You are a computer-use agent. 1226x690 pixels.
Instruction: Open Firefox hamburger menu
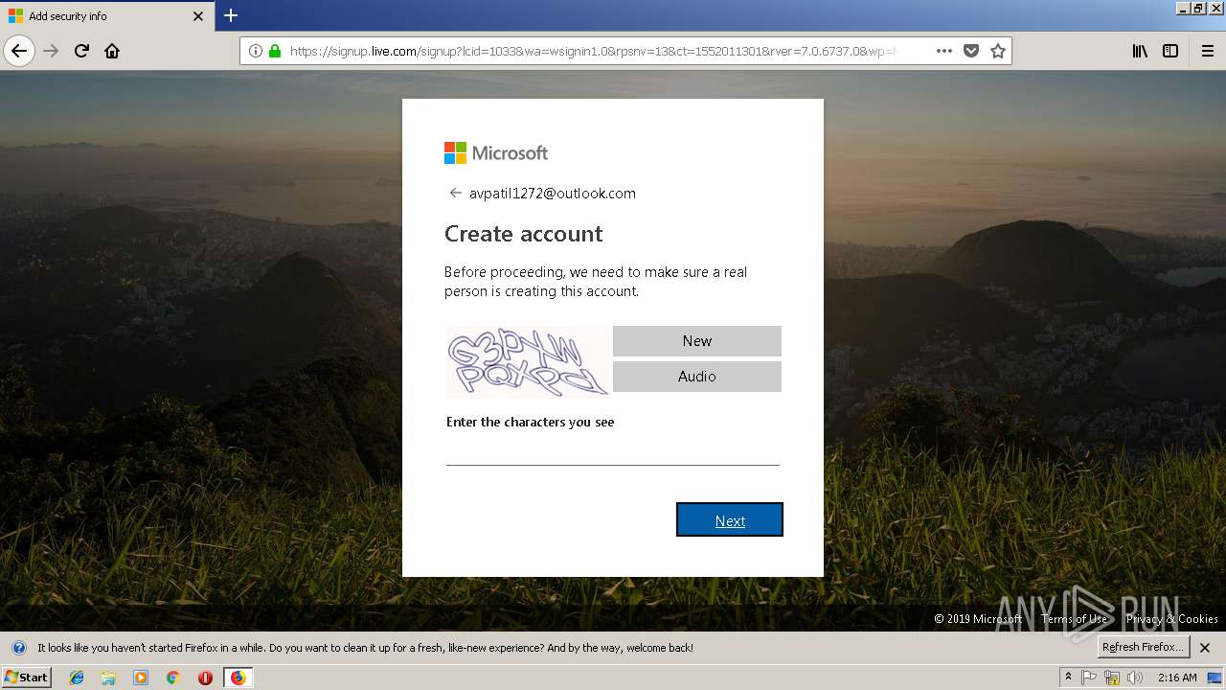(x=1207, y=51)
